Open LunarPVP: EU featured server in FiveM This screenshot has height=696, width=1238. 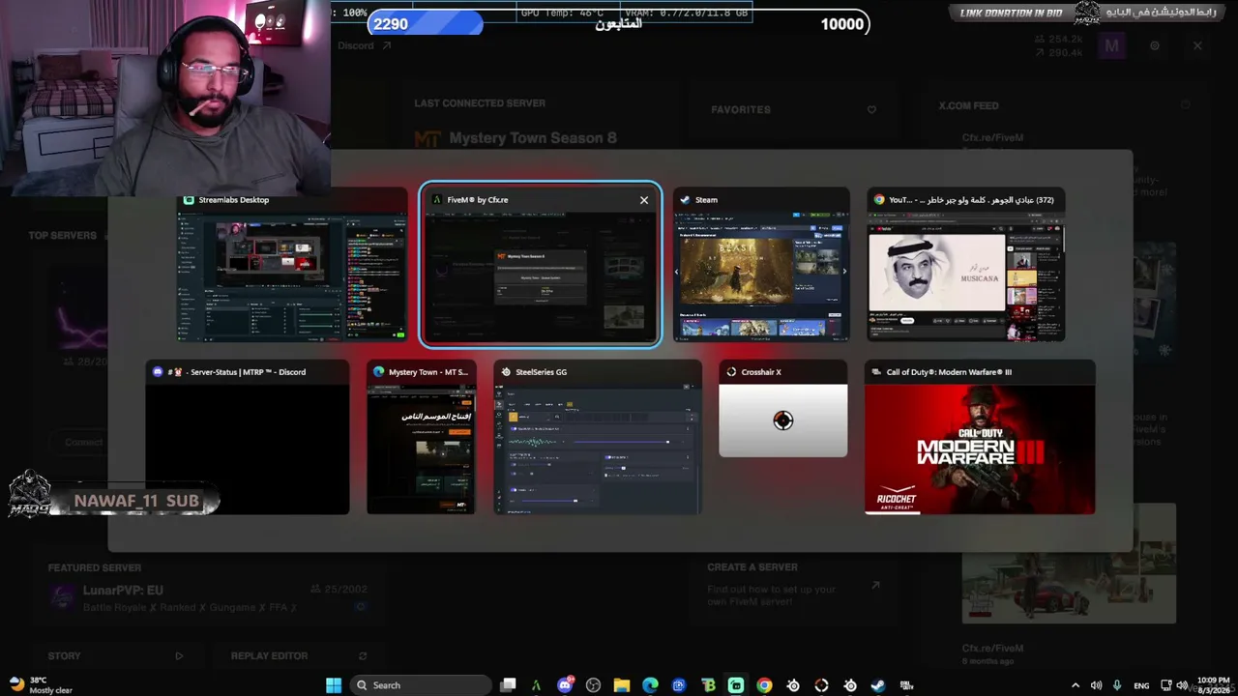pos(208,597)
